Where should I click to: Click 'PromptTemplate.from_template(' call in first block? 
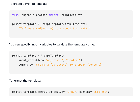pos(64,24)
